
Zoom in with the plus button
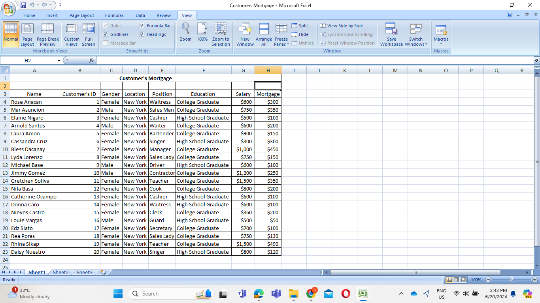coord(535,280)
